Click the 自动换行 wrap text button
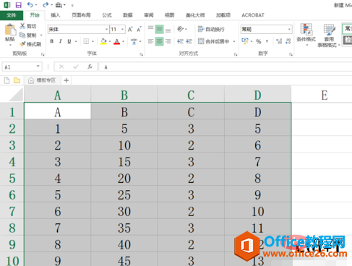This screenshot has height=266, width=352. (211, 29)
